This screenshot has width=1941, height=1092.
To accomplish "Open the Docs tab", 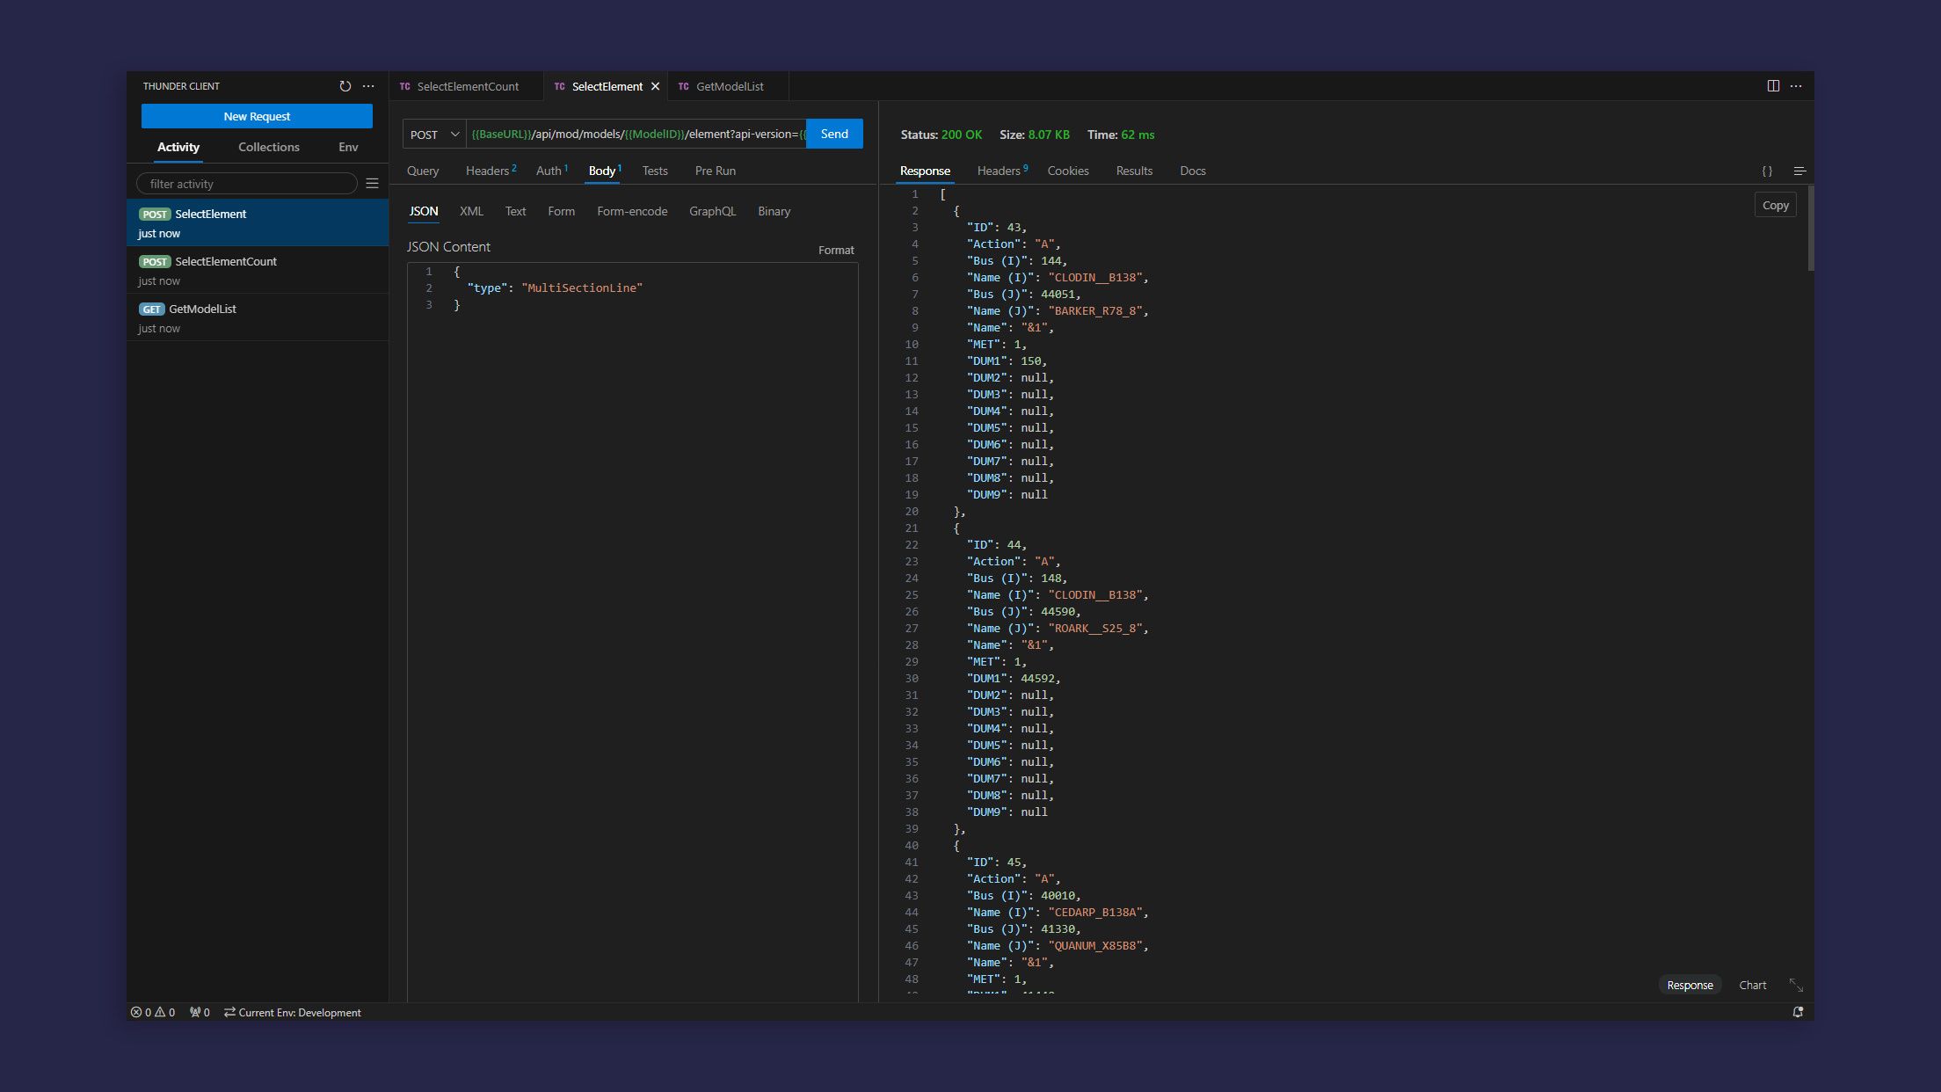I will pyautogui.click(x=1193, y=171).
